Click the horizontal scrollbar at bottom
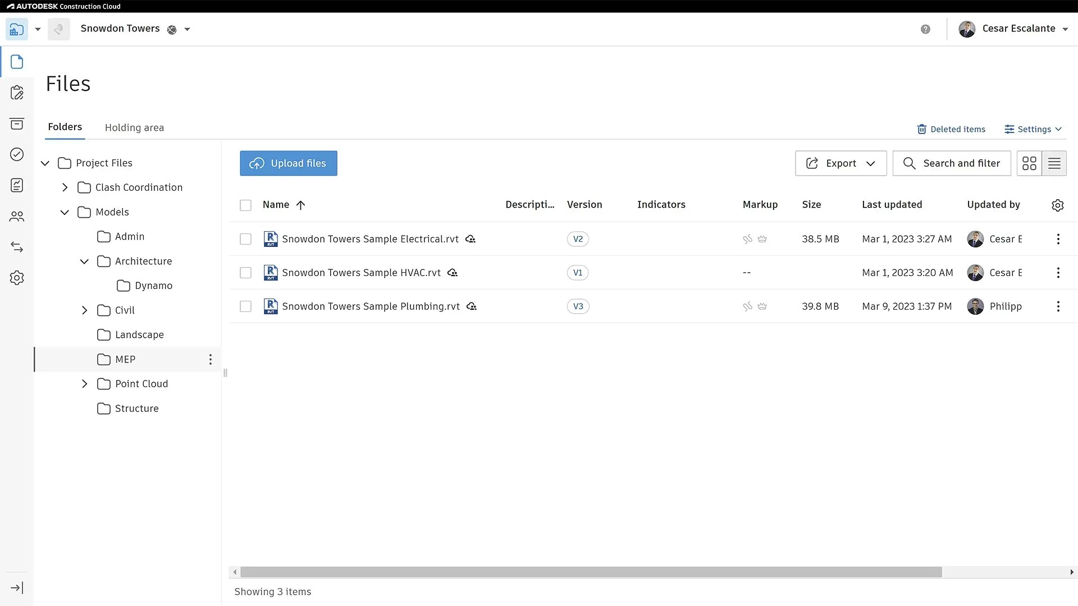This screenshot has height=606, width=1078. pyautogui.click(x=591, y=572)
